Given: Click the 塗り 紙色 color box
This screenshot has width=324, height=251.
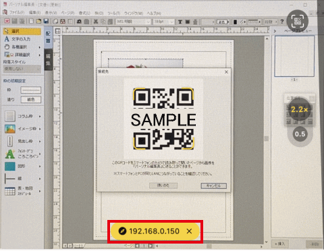Looking at the screenshot, I should click(x=31, y=100).
